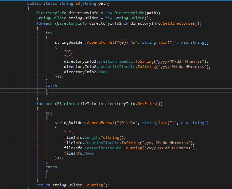Click 'path' argument inside new DirectoryInfo(path)
The width and height of the screenshot is (232, 189).
[x=151, y=13]
